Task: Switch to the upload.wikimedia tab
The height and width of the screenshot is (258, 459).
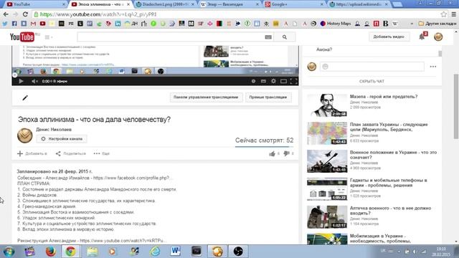Action: point(358,4)
